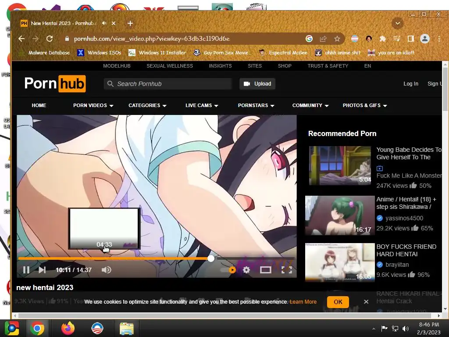
Task: Switch player to theater mode
Action: (265, 270)
